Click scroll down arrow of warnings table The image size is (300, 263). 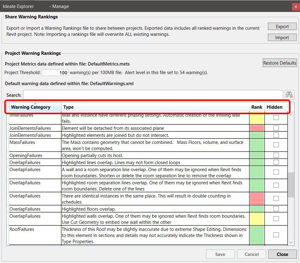pyautogui.click(x=291, y=242)
